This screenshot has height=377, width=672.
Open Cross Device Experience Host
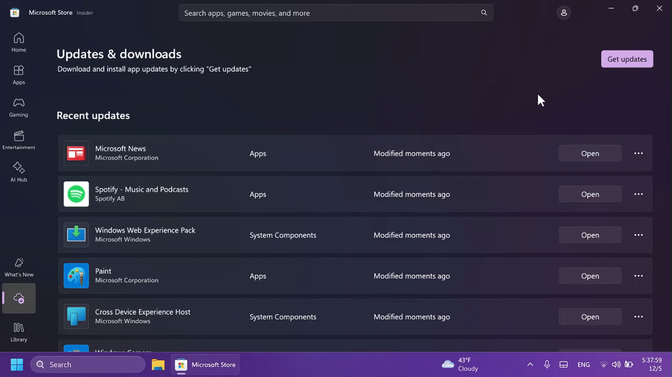590,316
